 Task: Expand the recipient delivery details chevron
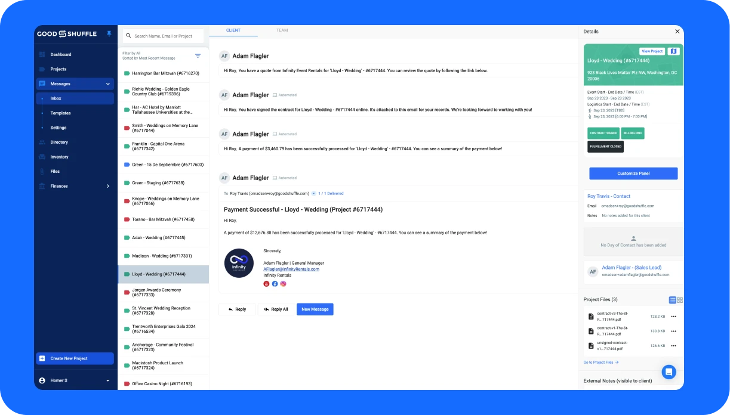tap(313, 193)
